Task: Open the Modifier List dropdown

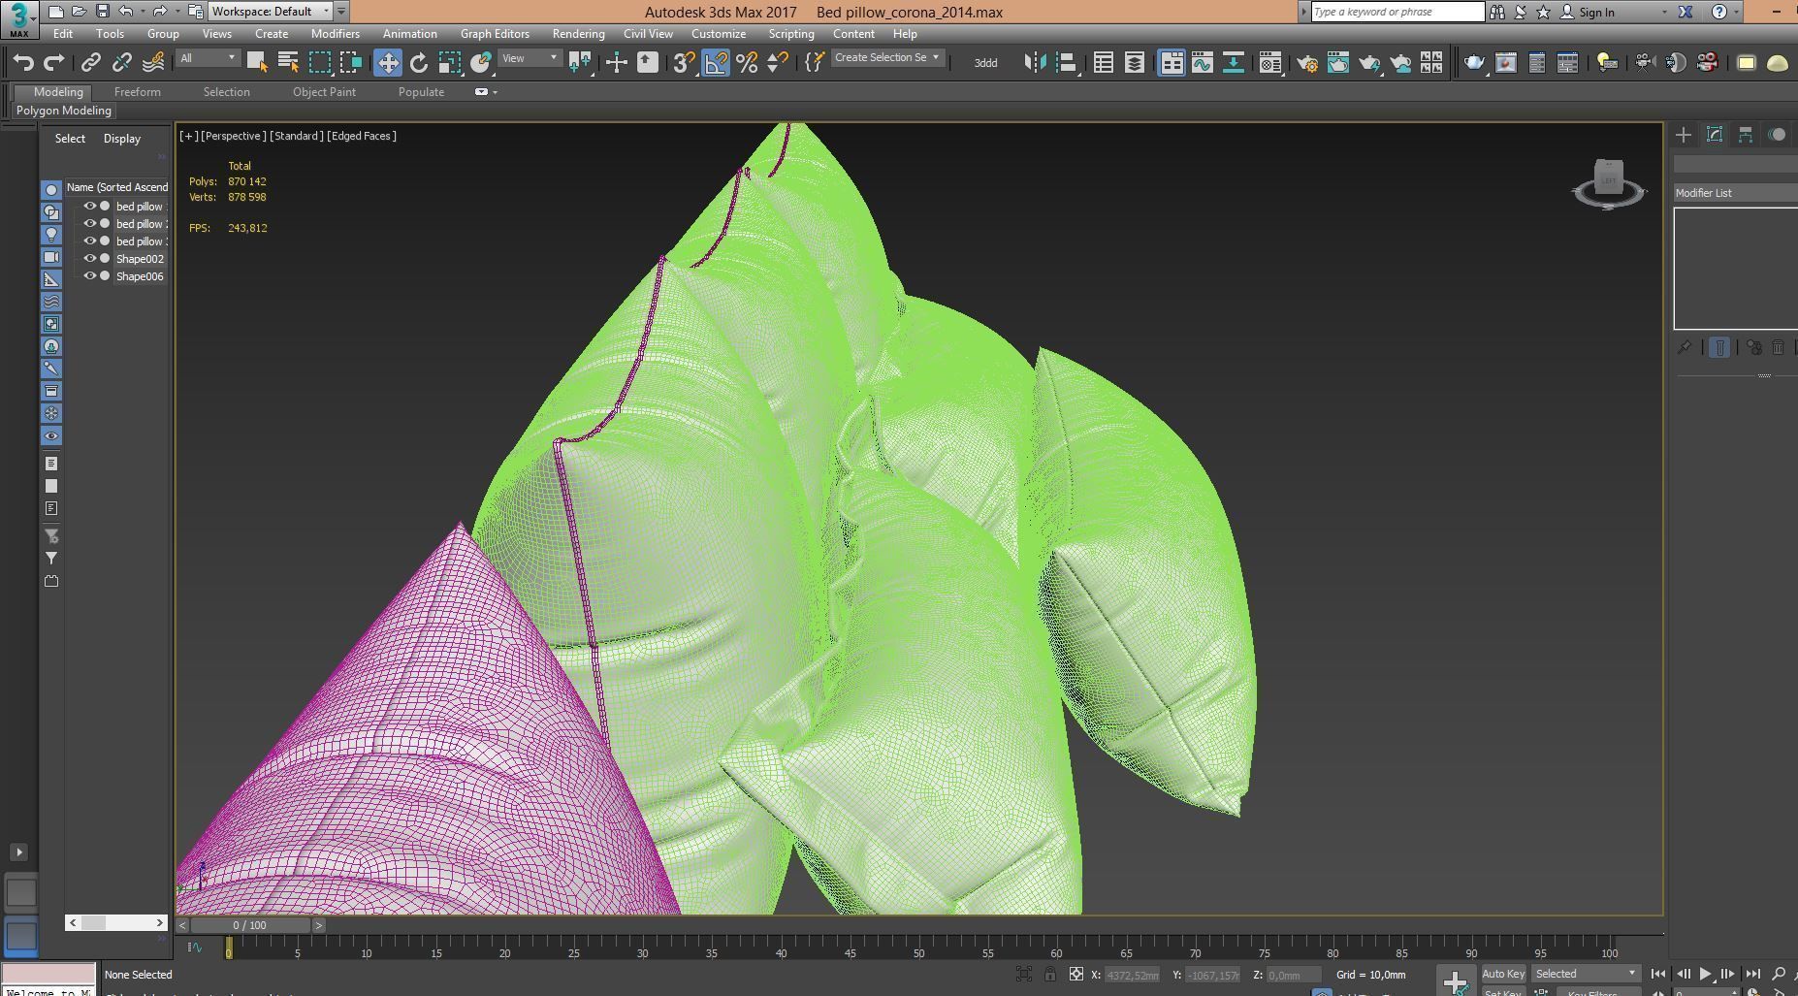Action: click(x=1736, y=193)
